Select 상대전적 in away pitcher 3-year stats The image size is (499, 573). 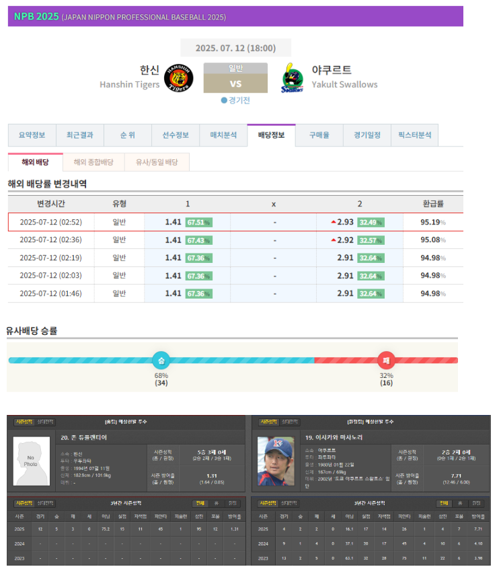point(289,503)
